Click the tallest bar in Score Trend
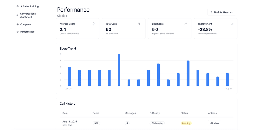The image size is (266, 130). (119, 70)
